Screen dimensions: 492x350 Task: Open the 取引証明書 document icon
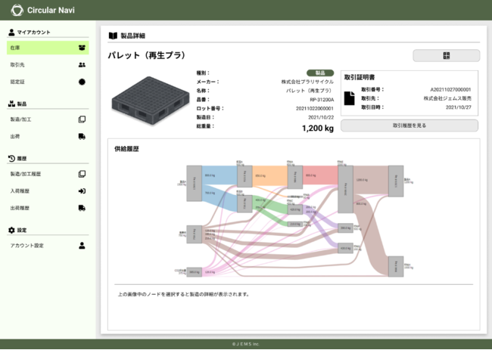pos(350,98)
